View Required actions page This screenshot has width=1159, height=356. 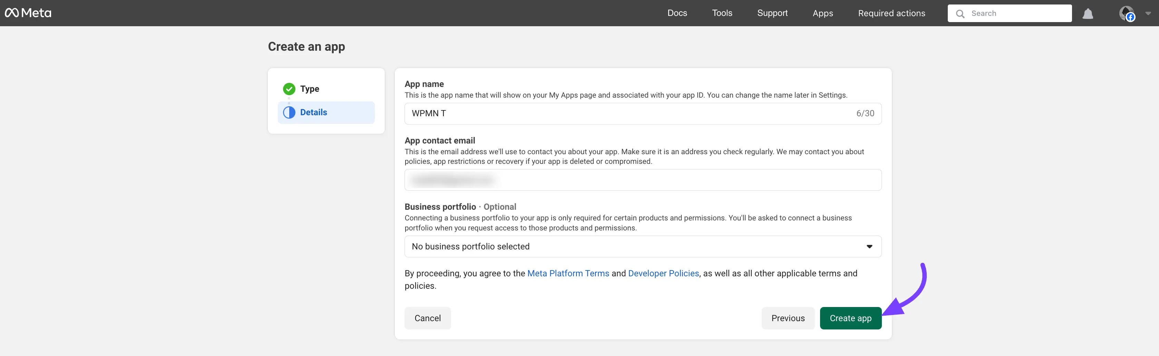click(x=891, y=13)
